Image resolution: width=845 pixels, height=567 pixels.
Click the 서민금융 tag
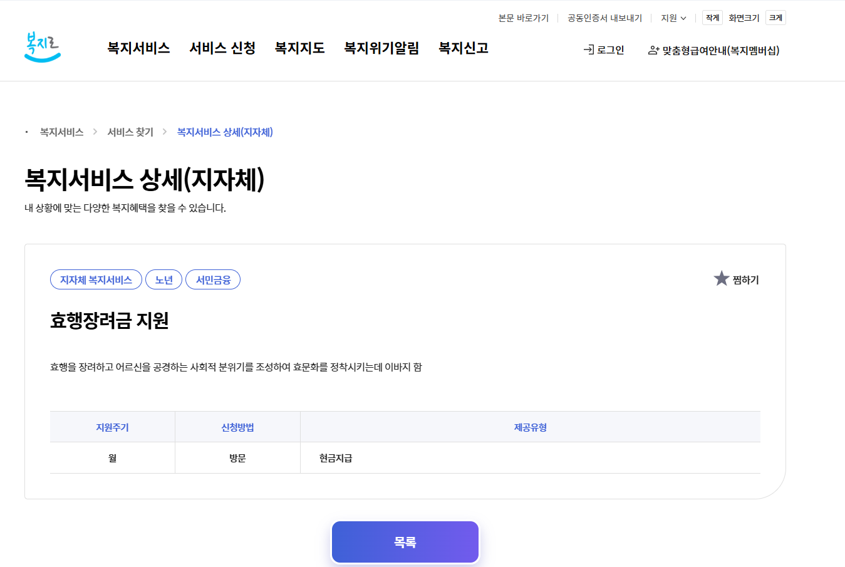(x=213, y=279)
